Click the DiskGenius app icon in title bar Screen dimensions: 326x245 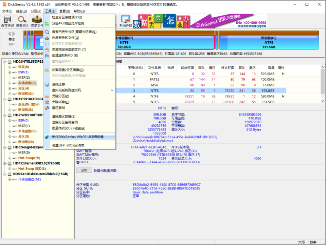coord(4,4)
